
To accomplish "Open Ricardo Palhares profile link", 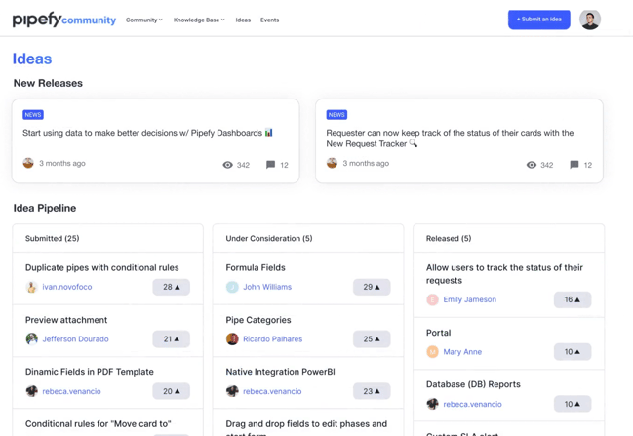I will (272, 338).
